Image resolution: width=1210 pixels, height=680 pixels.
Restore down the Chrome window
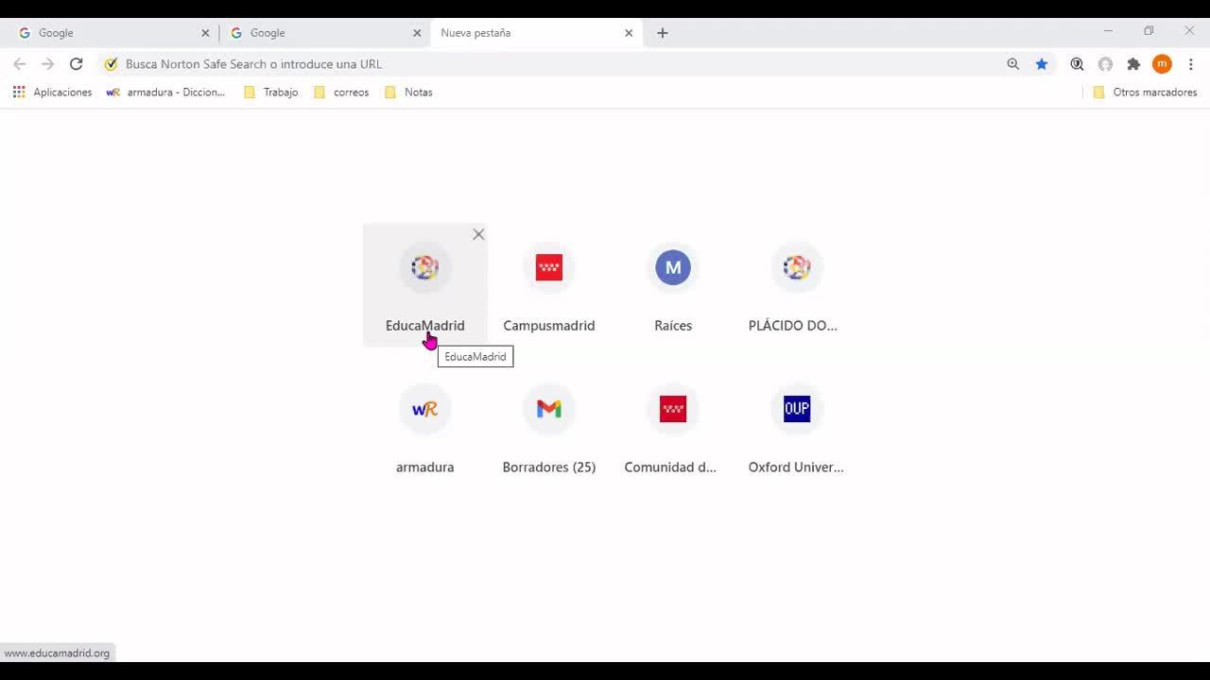tap(1149, 31)
